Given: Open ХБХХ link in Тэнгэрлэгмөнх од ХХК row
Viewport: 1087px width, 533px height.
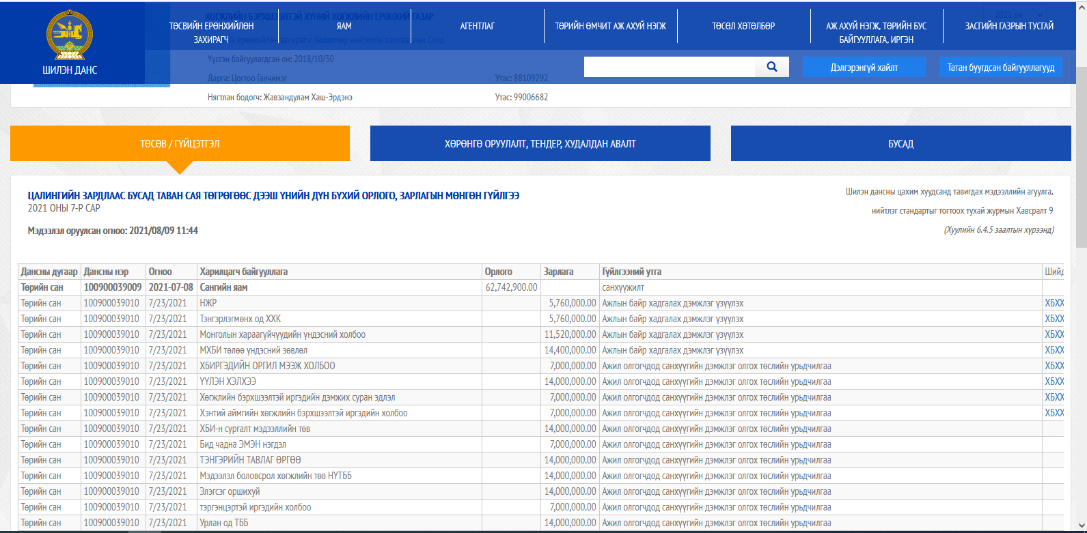Looking at the screenshot, I should click(1054, 319).
